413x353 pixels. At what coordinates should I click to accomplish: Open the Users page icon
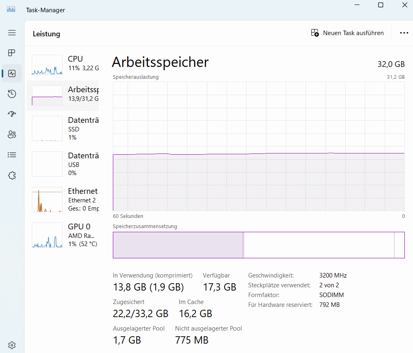pos(12,135)
